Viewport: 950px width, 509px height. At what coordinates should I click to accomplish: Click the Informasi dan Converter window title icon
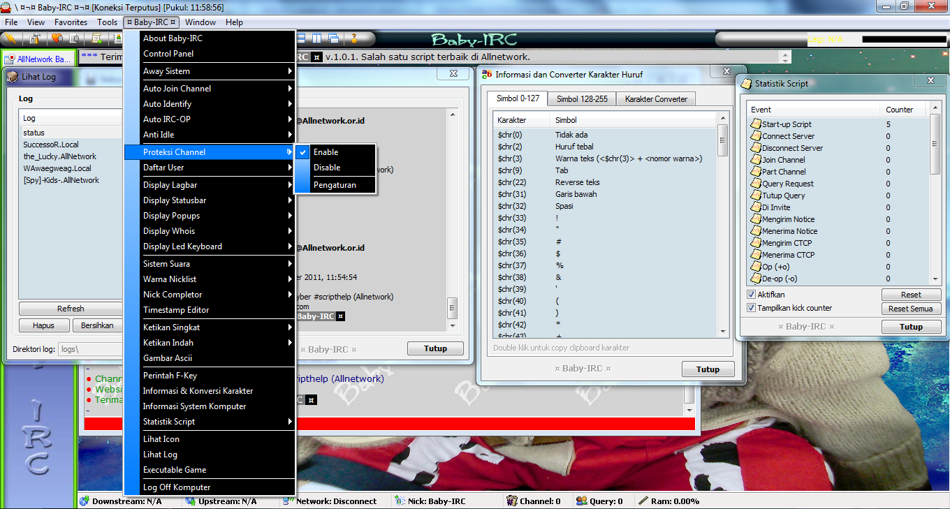pos(487,74)
